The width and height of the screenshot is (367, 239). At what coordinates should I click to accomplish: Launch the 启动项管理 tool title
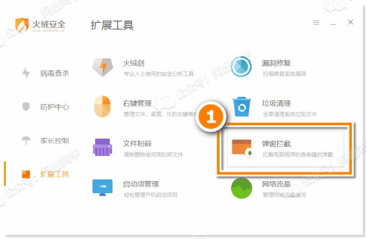141,184
